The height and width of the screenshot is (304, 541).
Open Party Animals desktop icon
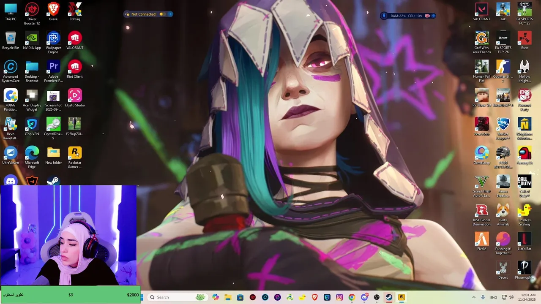point(503,215)
